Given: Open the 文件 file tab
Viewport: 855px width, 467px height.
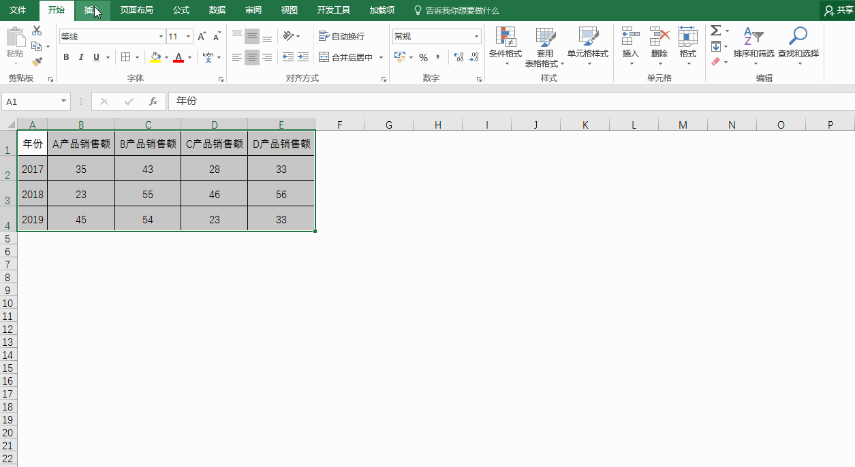Looking at the screenshot, I should click(18, 10).
